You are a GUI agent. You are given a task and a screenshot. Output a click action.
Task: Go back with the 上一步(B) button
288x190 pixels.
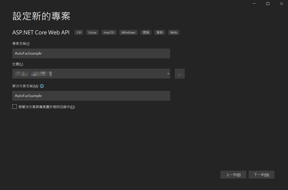click(x=233, y=175)
